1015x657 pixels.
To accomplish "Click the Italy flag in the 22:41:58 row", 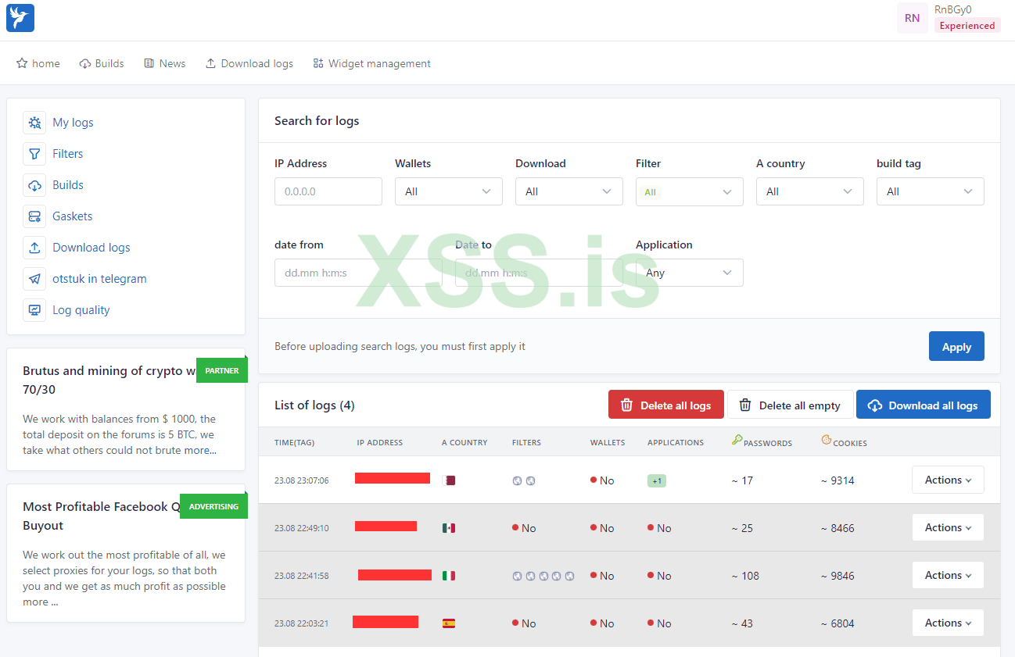I will (x=449, y=576).
